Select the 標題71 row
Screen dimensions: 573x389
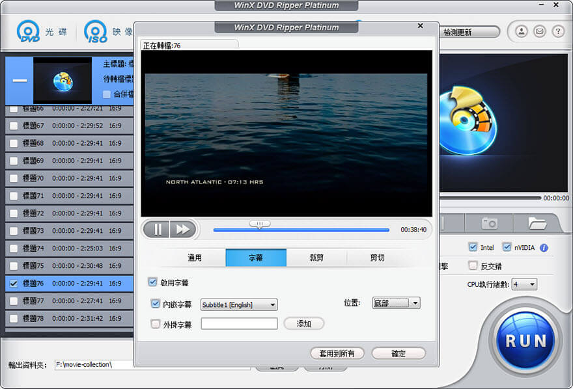click(x=69, y=196)
